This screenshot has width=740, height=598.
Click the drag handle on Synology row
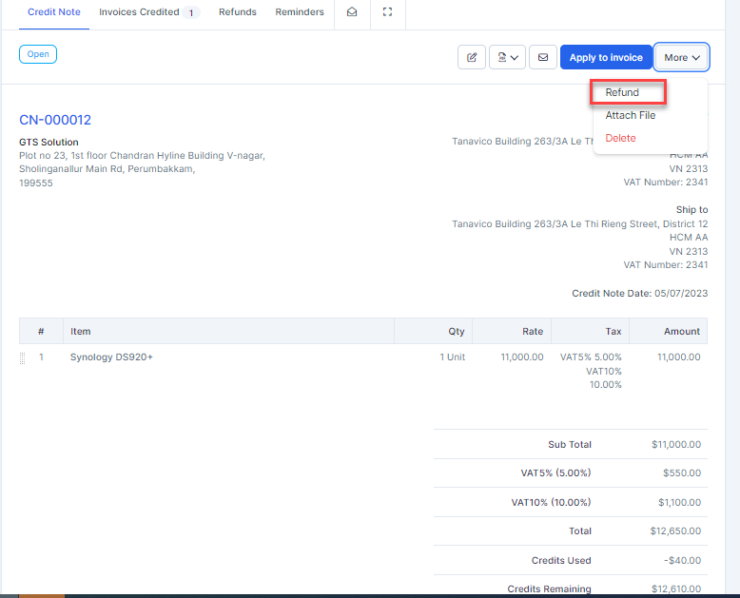(x=22, y=358)
